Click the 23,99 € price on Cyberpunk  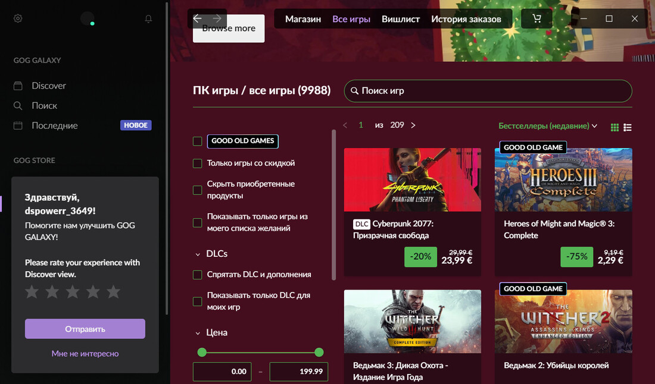[x=457, y=260]
